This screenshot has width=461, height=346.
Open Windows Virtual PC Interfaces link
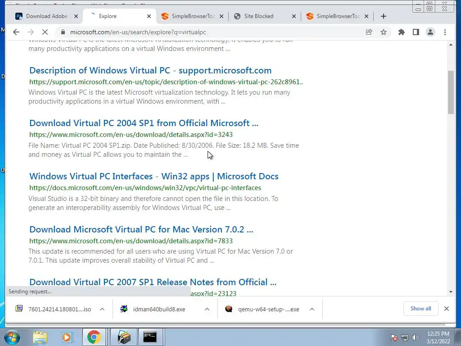point(154,176)
